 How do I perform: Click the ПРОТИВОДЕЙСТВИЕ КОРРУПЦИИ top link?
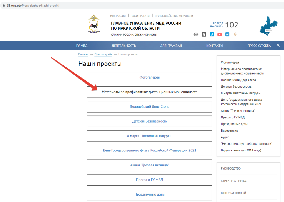click(174, 16)
